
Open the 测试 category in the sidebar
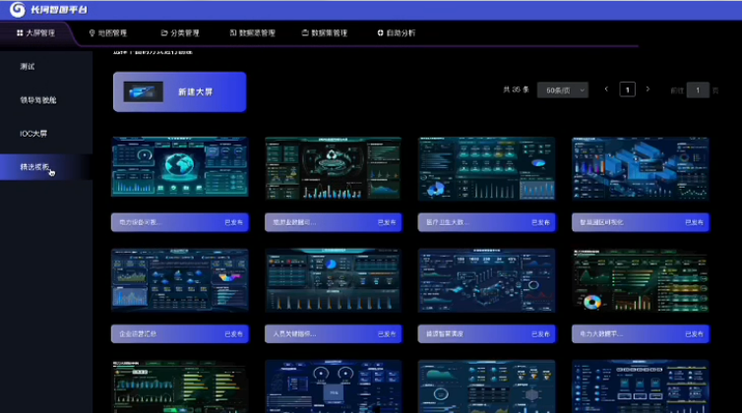pyautogui.click(x=28, y=66)
